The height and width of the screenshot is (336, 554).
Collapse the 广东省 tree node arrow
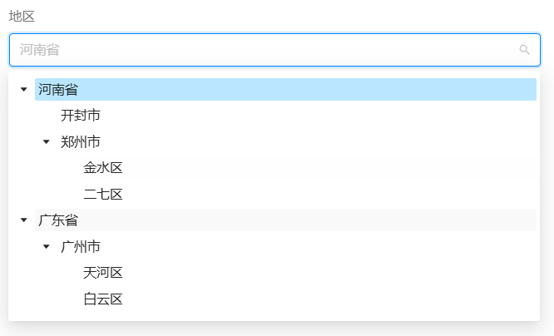click(23, 220)
